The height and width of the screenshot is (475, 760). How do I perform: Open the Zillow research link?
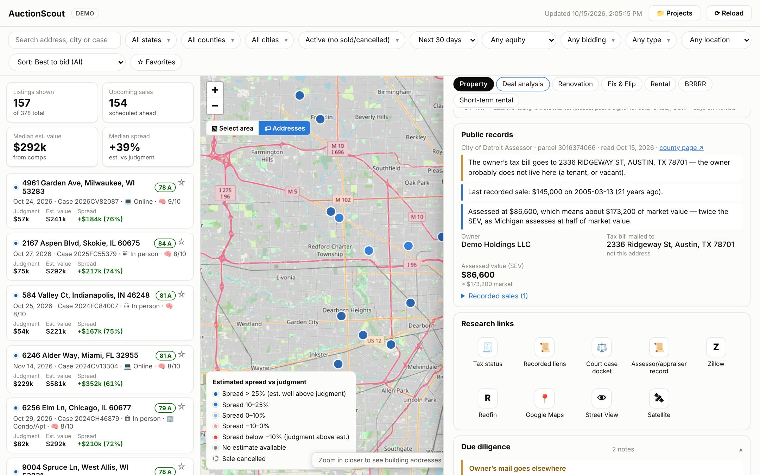(716, 353)
